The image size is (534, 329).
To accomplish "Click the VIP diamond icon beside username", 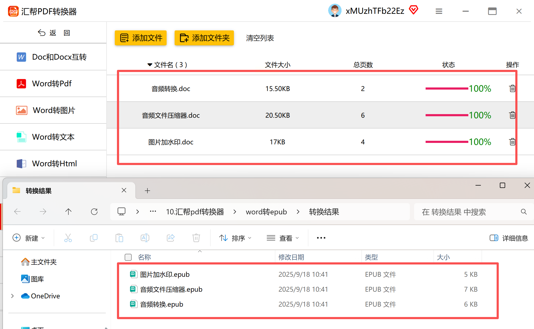I will (x=413, y=10).
